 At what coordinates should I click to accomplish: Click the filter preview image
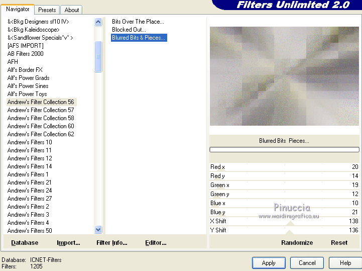click(x=284, y=76)
